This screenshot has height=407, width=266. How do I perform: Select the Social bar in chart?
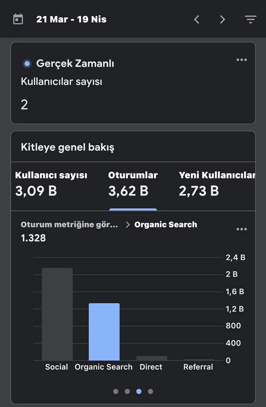click(57, 314)
